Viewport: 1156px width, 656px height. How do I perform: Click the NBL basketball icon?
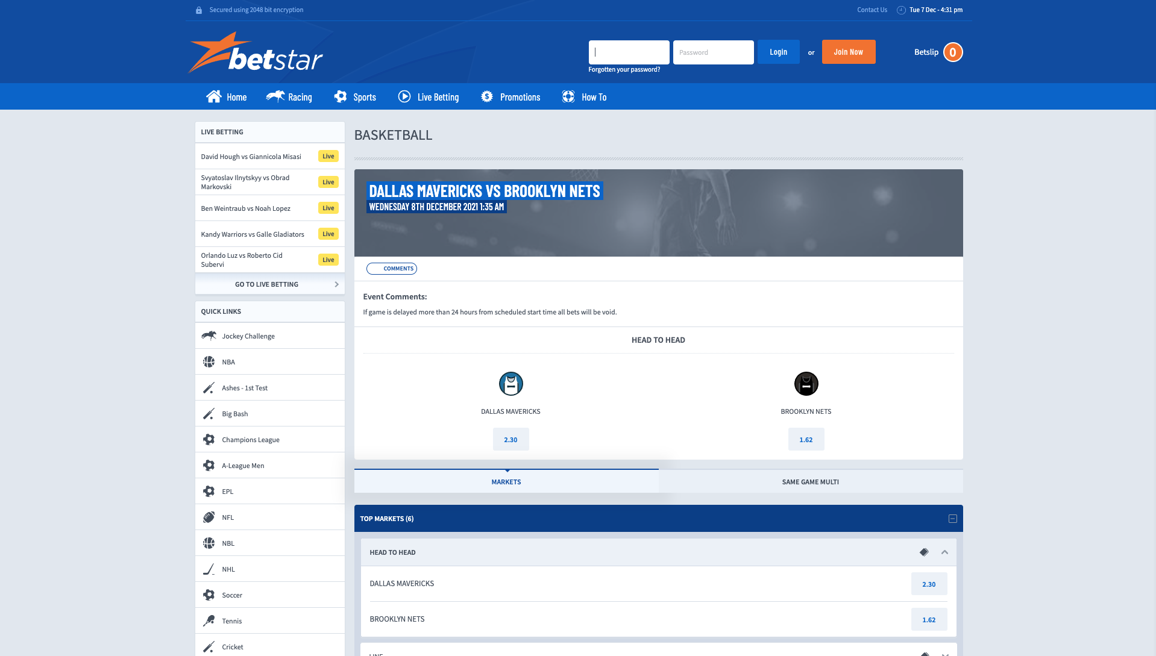pyautogui.click(x=209, y=543)
